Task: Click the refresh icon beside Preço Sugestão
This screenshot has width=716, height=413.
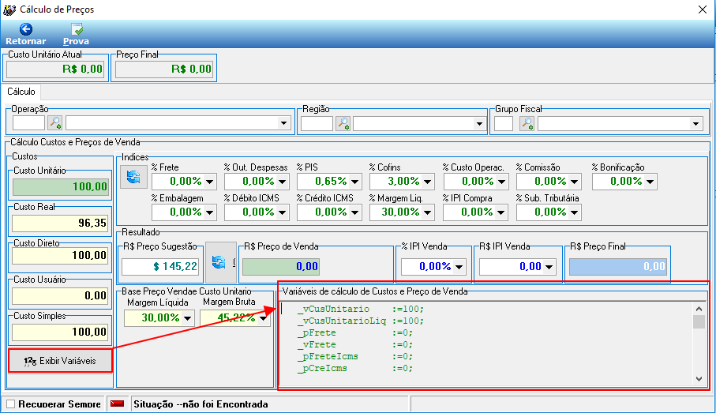Action: click(219, 262)
